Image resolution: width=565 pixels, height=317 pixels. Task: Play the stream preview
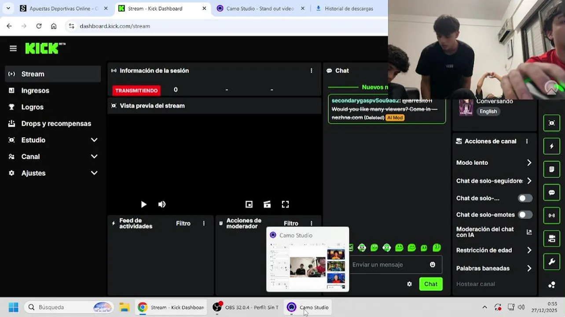143,204
